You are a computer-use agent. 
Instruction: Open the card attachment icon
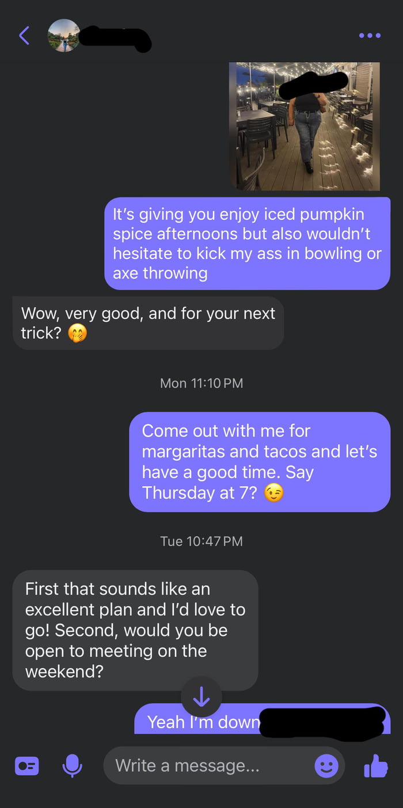coord(26,767)
